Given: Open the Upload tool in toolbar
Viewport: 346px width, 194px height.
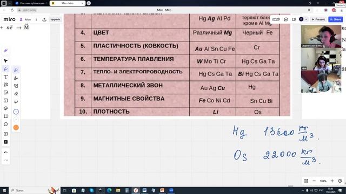Looking at the screenshot, I should click(x=6, y=134).
